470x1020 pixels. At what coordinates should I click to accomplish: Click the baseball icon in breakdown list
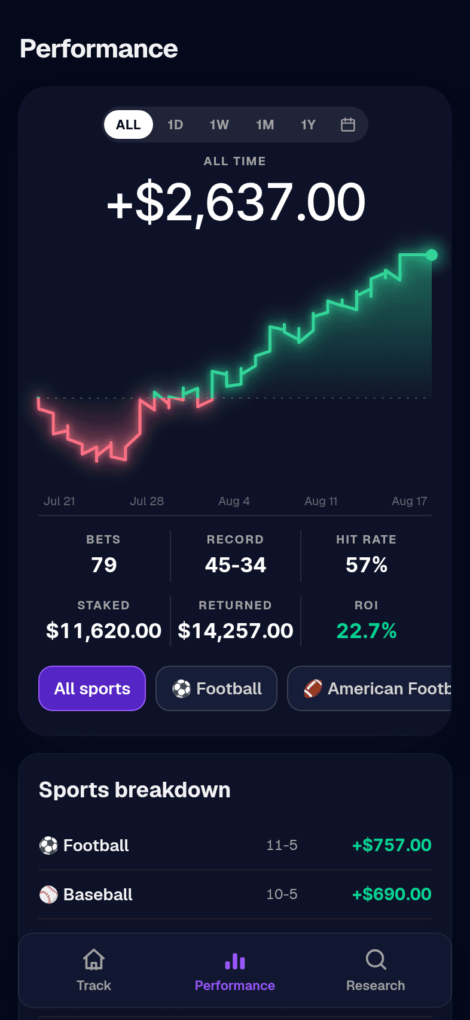click(x=48, y=894)
